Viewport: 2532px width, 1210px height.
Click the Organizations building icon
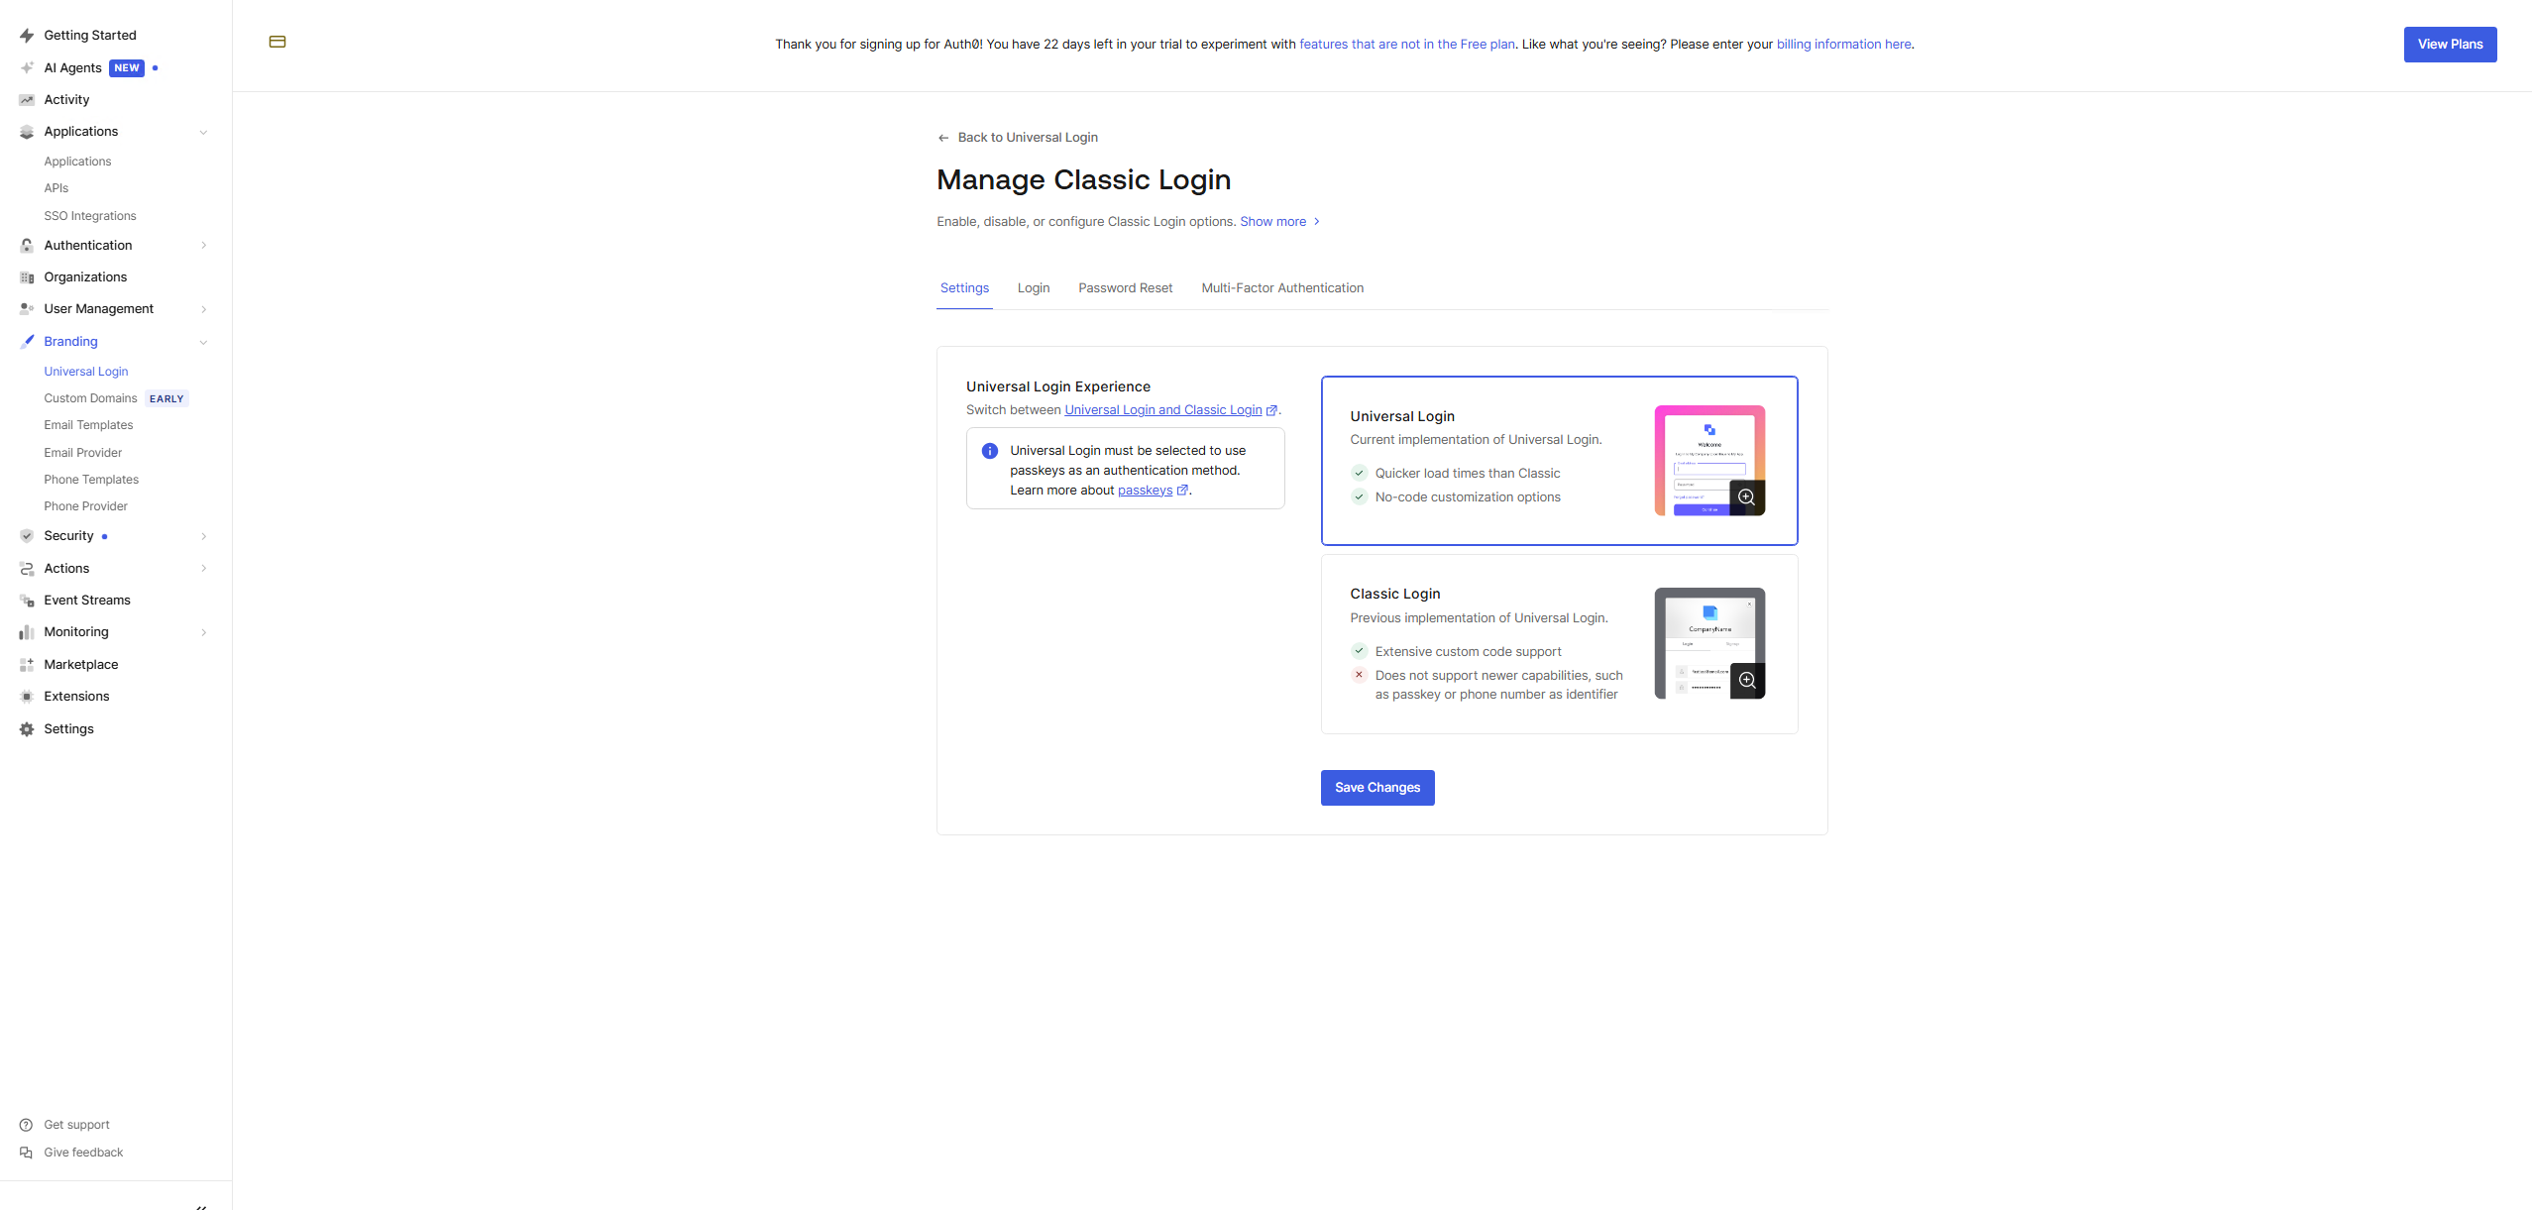point(27,277)
